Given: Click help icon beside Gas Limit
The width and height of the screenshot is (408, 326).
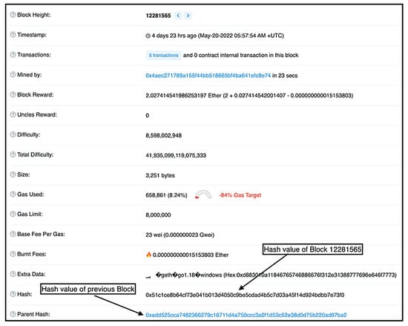Looking at the screenshot, I should click(13, 214).
